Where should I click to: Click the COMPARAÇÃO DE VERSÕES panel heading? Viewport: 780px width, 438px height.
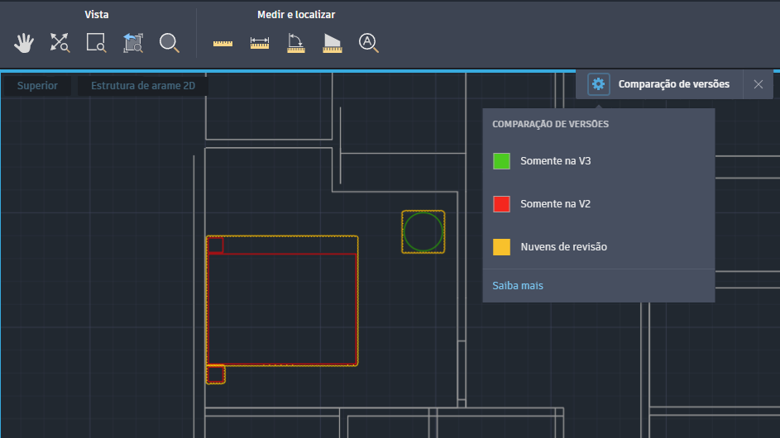click(x=550, y=124)
